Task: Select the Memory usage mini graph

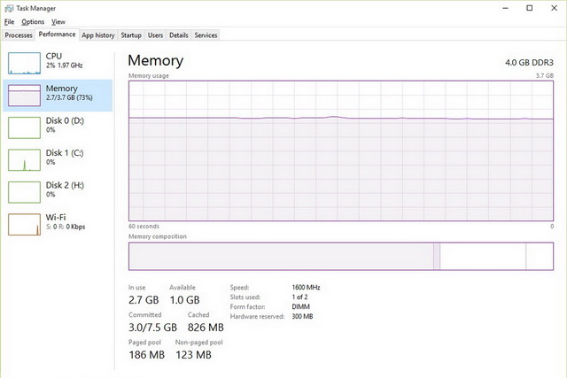Action: tap(24, 95)
